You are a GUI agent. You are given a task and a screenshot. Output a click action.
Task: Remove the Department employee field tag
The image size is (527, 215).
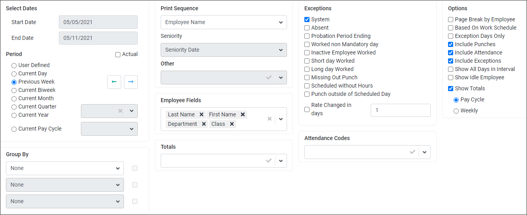tap(204, 124)
